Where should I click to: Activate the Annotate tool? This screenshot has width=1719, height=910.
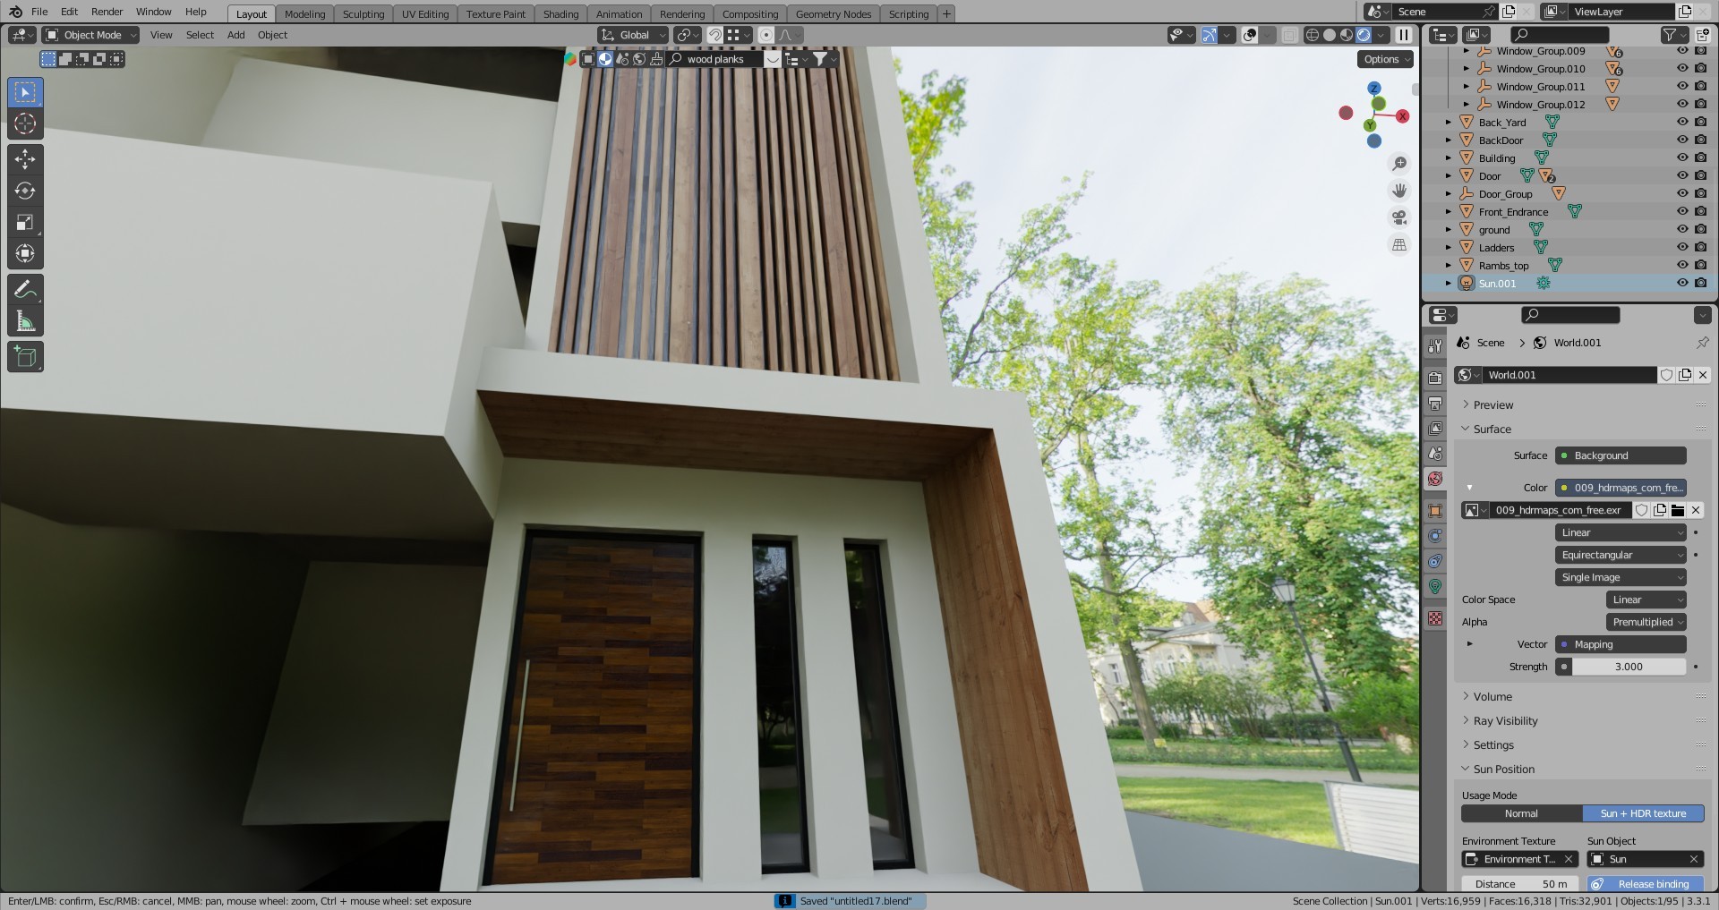(25, 290)
